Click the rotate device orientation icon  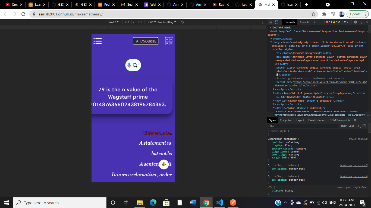(183, 22)
